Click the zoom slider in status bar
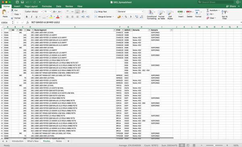 215,145
